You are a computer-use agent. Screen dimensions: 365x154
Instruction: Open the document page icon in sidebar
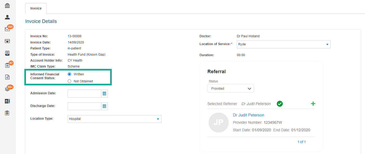(7, 77)
